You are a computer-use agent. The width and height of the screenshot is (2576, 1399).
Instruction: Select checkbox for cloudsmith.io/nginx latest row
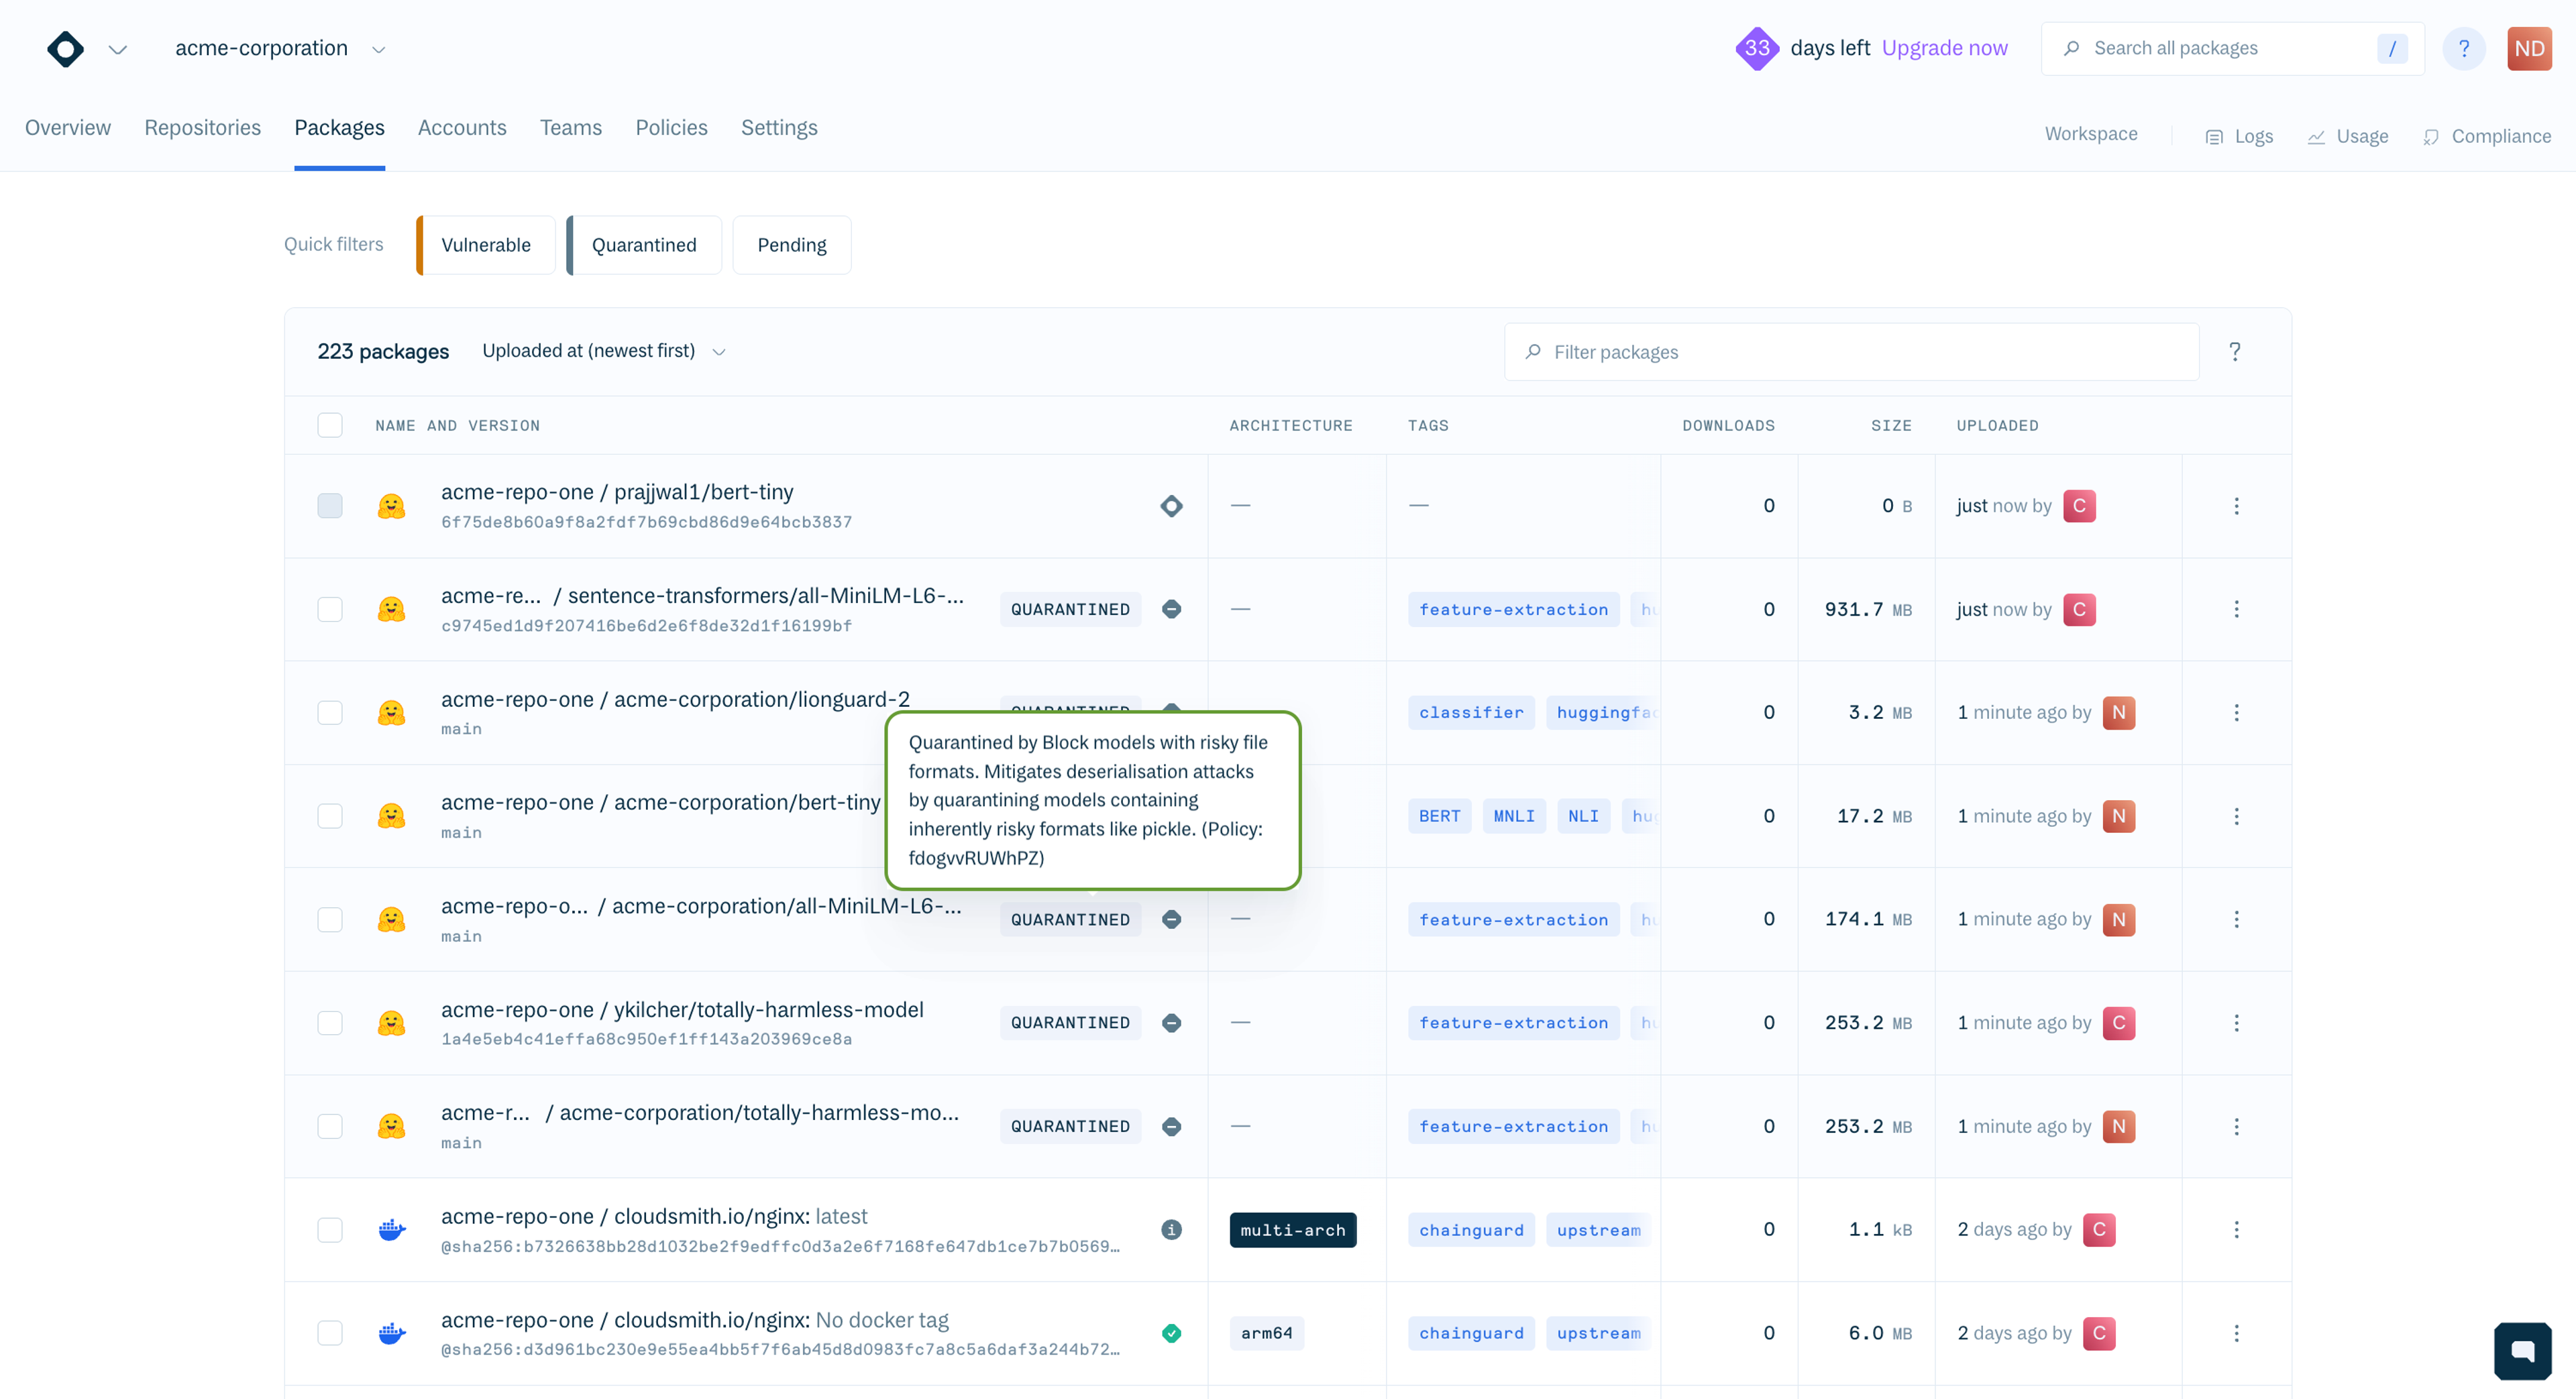(330, 1230)
